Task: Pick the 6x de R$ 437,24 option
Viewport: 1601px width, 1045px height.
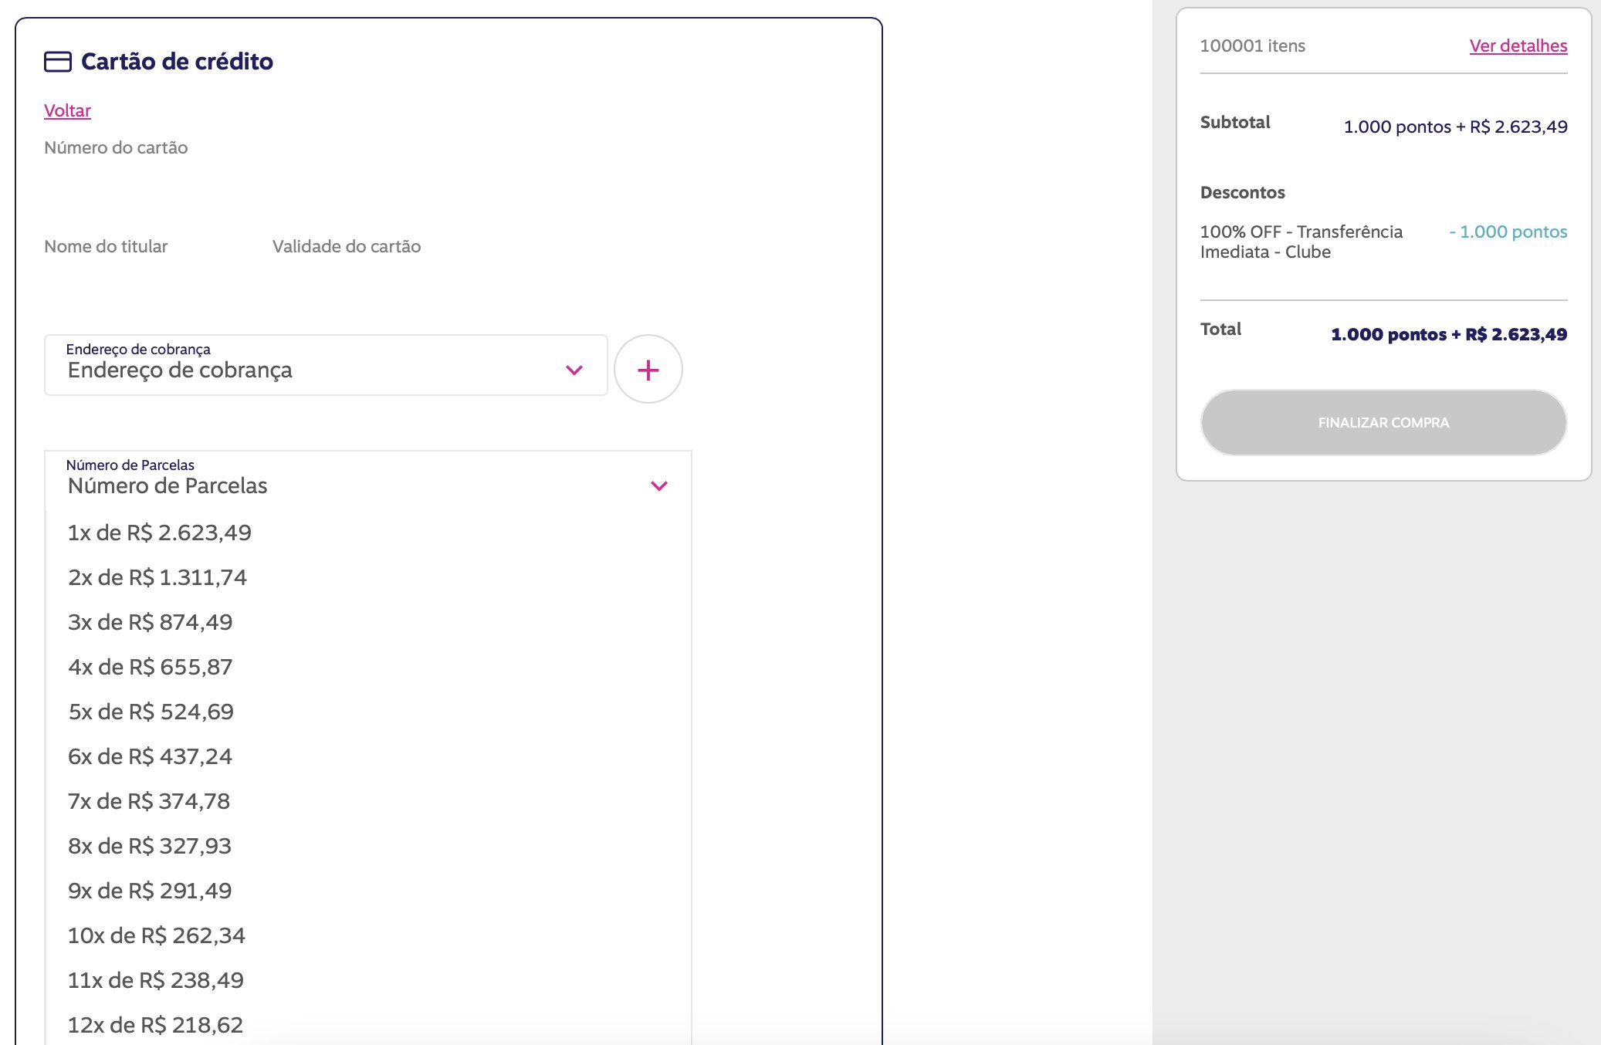Action: tap(368, 756)
